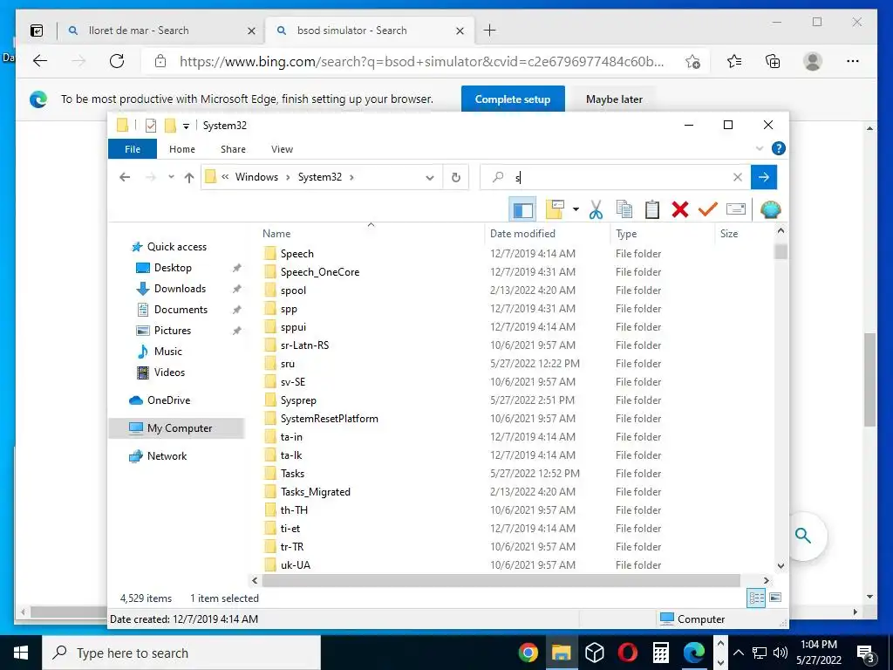This screenshot has height=670, width=893.
Task: Select Music in navigation pane
Action: 168,352
